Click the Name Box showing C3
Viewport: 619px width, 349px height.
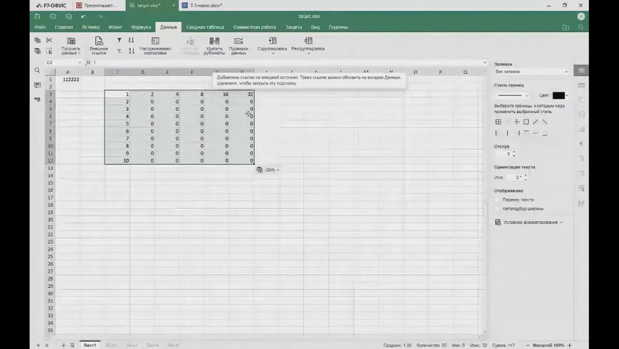[x=60, y=62]
